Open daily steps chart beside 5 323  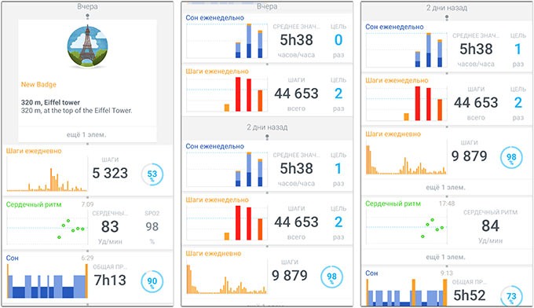[x=46, y=174]
